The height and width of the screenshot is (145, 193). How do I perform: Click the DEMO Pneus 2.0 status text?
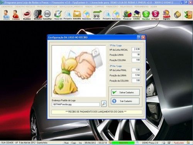tap(150, 143)
